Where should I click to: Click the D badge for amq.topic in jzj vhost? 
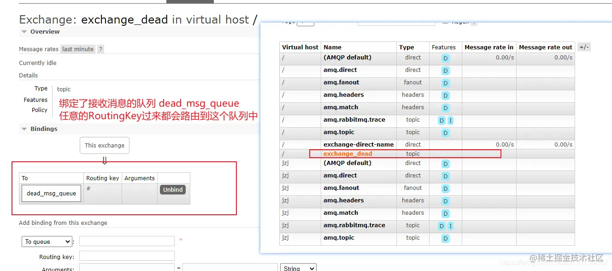click(x=446, y=239)
